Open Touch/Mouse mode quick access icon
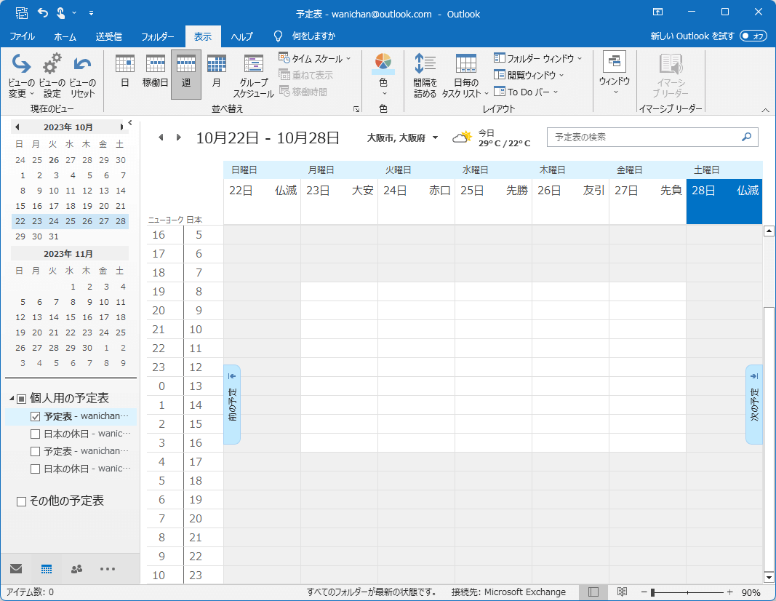The width and height of the screenshot is (776, 601). pos(61,13)
